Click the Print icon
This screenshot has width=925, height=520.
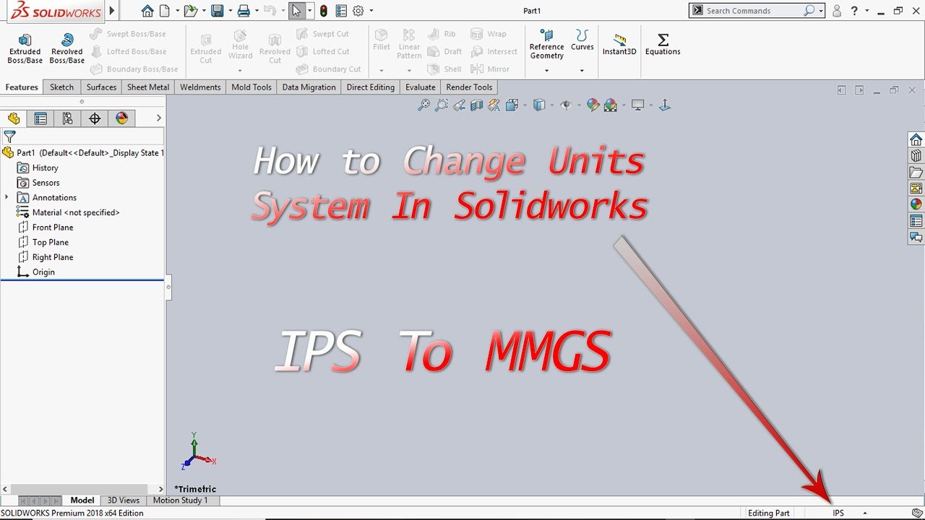[x=244, y=11]
